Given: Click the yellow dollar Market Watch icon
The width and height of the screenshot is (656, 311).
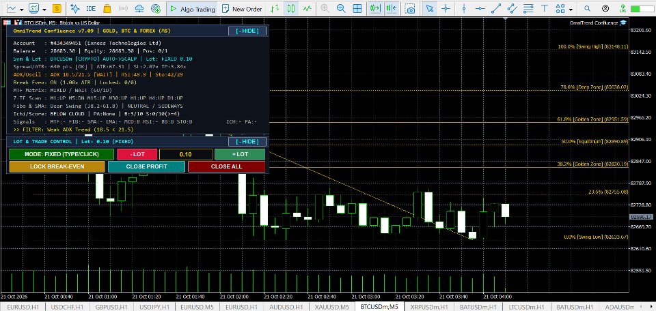Looking at the screenshot, I should tap(57, 8).
